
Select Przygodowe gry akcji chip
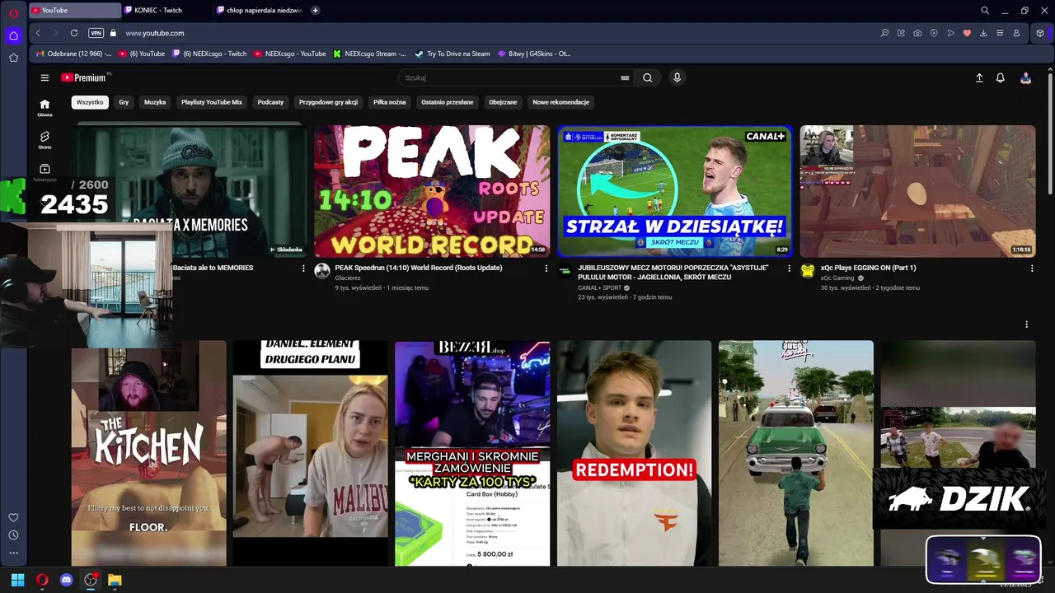click(x=329, y=102)
